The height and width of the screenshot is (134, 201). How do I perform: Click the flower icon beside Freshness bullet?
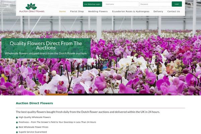pos(17,123)
